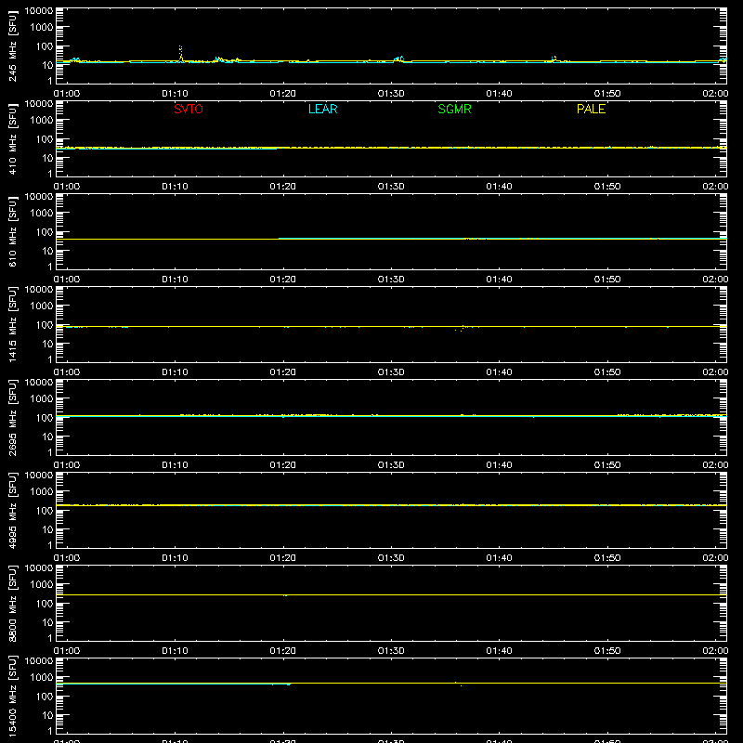The image size is (743, 743).
Task: Click the cyan LEAR station label
Action: coord(322,109)
